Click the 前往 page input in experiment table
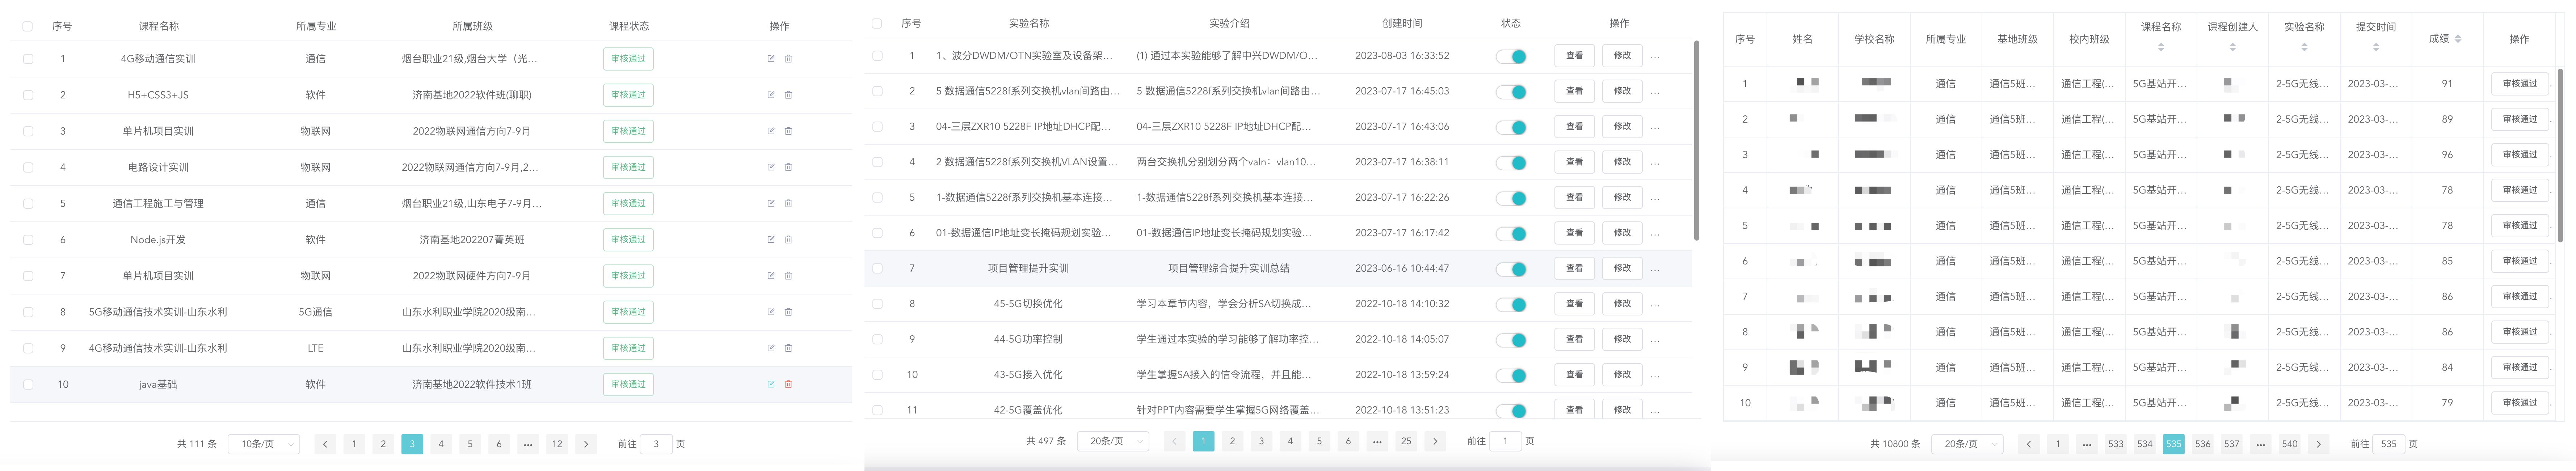The height and width of the screenshot is (471, 2576). click(1505, 441)
